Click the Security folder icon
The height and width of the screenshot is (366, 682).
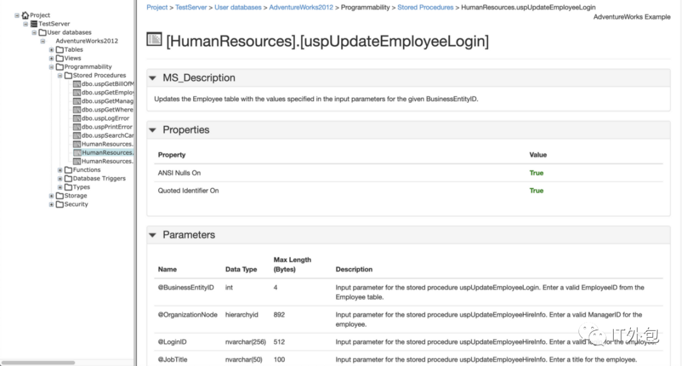[x=59, y=204]
